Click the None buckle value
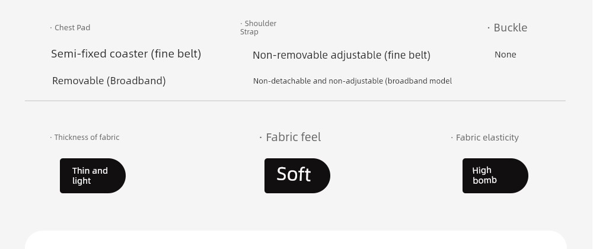 505,55
